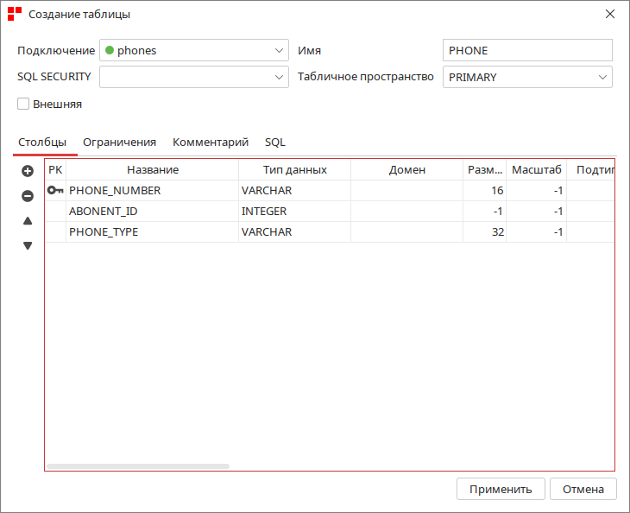The height and width of the screenshot is (513, 630).
Task: Click the primary key icon of PHONE_NUMBER
Action: coord(55,190)
